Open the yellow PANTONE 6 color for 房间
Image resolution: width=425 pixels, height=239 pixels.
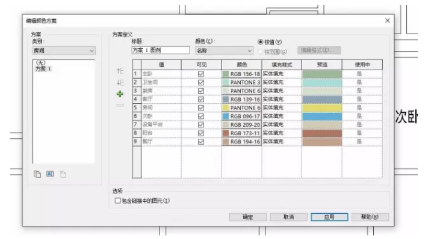241,108
